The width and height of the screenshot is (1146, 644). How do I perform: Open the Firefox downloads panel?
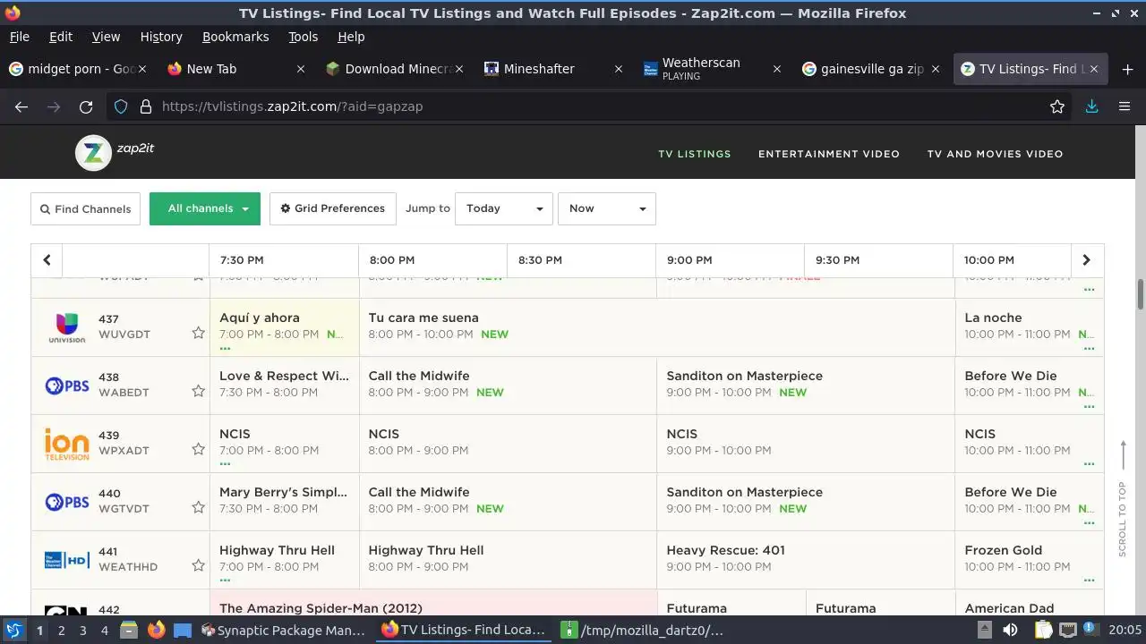pyautogui.click(x=1091, y=106)
